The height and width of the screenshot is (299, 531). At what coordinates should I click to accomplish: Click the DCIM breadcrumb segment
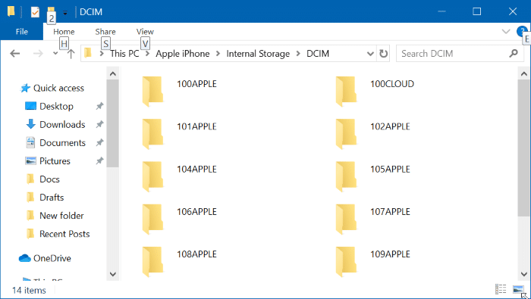point(318,54)
